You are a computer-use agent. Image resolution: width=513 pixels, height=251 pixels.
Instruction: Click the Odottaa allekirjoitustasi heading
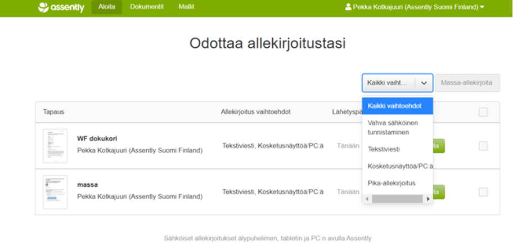pyautogui.click(x=268, y=43)
